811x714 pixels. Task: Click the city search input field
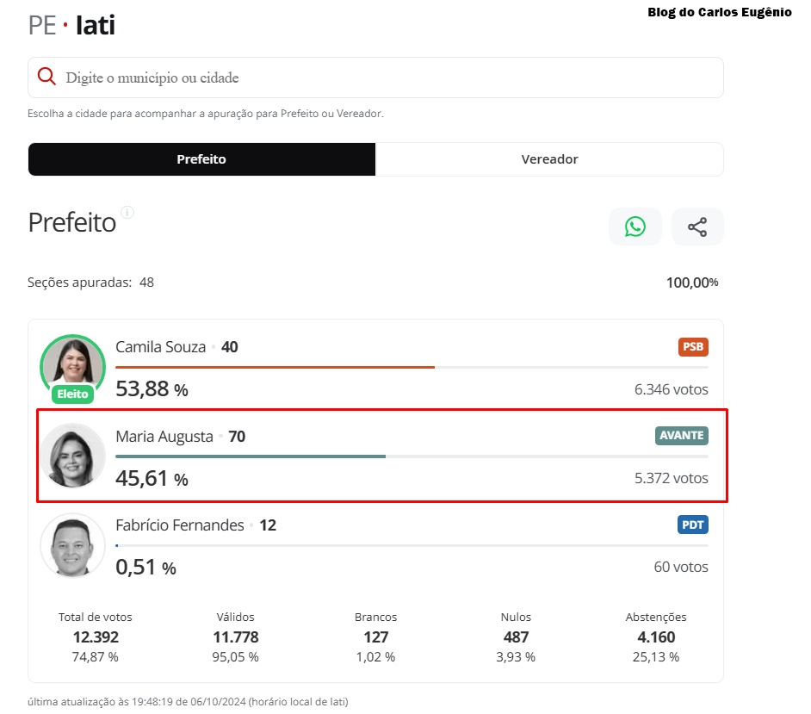pos(387,78)
